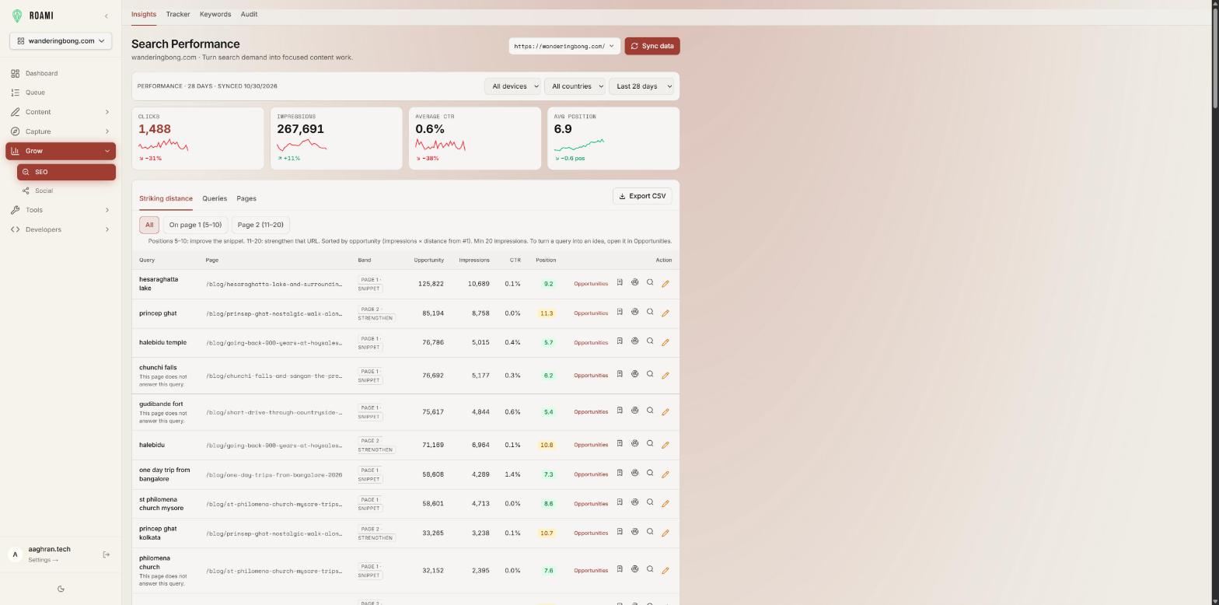Toggle dark mode with the moon icon
The image size is (1219, 605).
point(61,589)
